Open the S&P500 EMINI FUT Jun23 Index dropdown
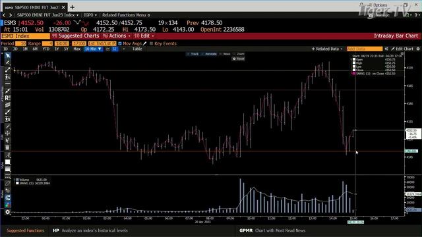422x237 pixels. point(47,15)
